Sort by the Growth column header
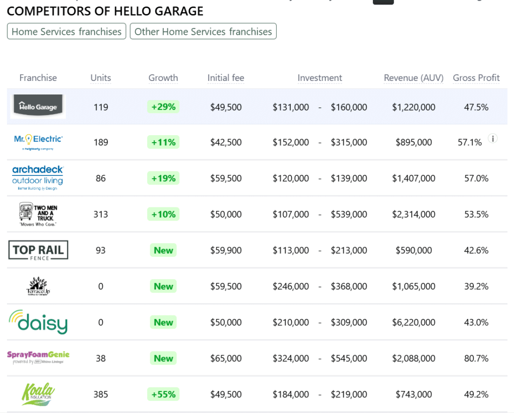This screenshot has height=413, width=514. [x=163, y=78]
